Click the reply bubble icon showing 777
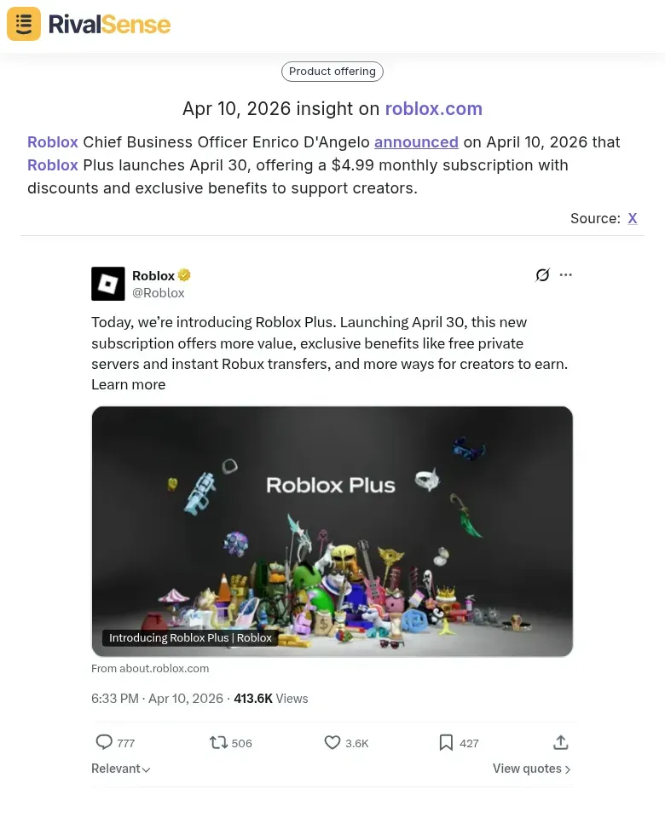 [104, 742]
